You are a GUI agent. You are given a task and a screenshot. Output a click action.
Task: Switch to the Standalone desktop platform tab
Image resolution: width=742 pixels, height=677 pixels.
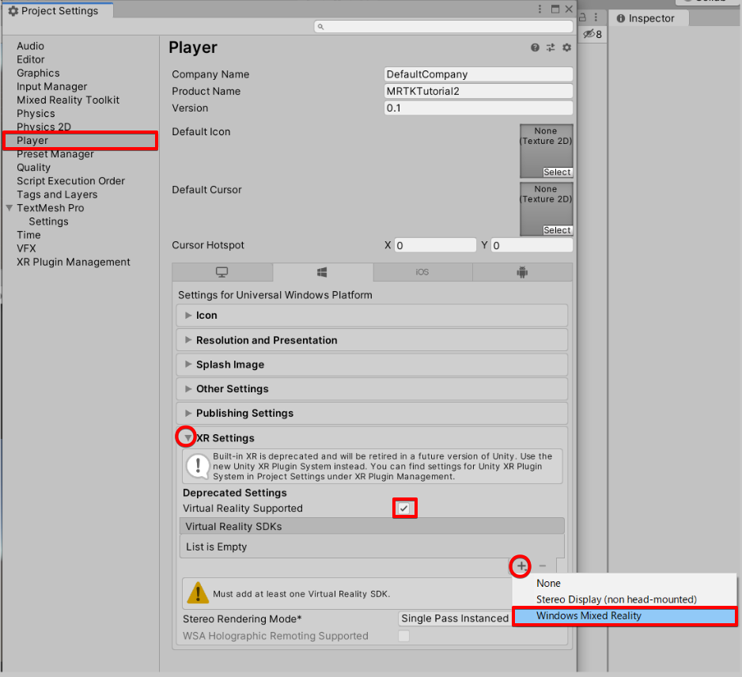[222, 272]
